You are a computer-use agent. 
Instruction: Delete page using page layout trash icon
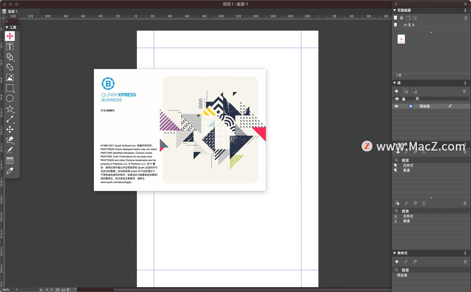click(x=466, y=18)
